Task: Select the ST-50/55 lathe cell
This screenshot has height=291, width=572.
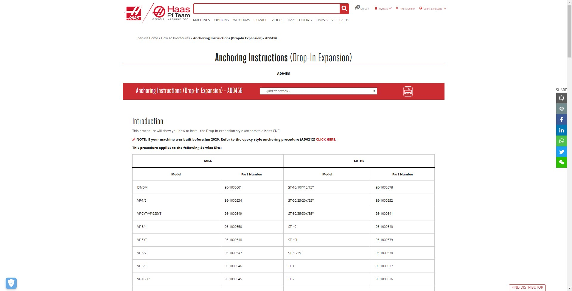Action: pos(327,253)
